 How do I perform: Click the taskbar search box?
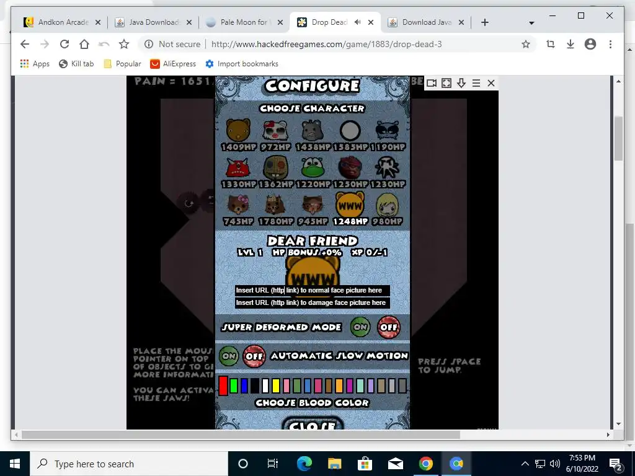coord(129,464)
